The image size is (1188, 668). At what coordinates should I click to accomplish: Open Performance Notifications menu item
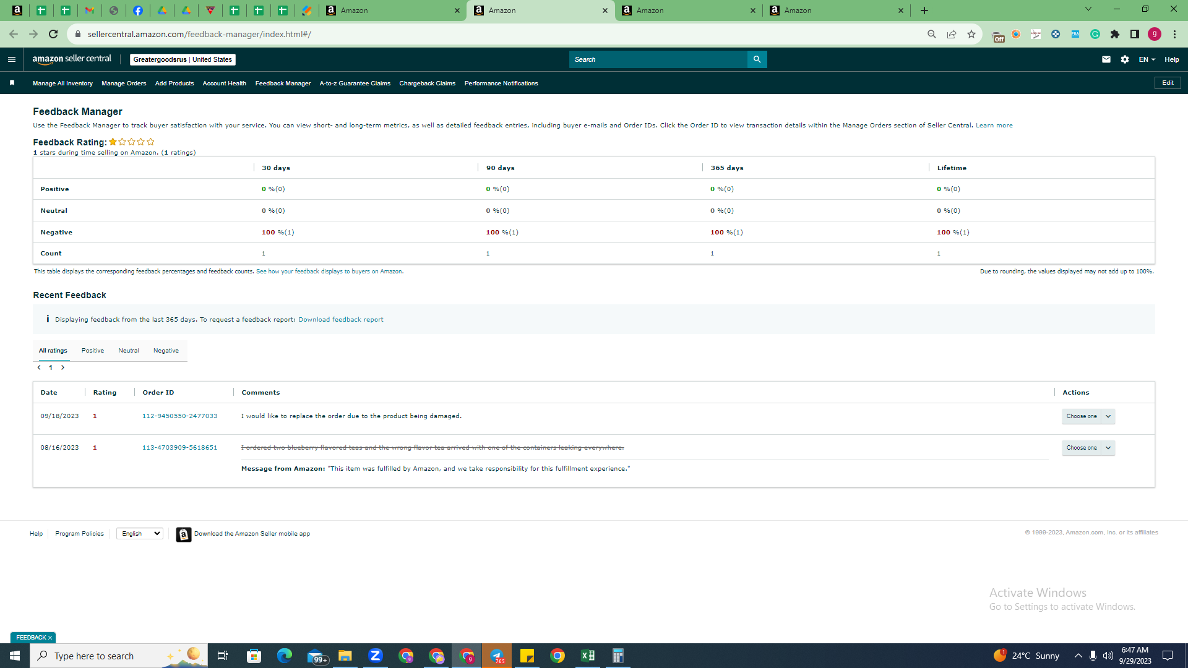(x=501, y=83)
